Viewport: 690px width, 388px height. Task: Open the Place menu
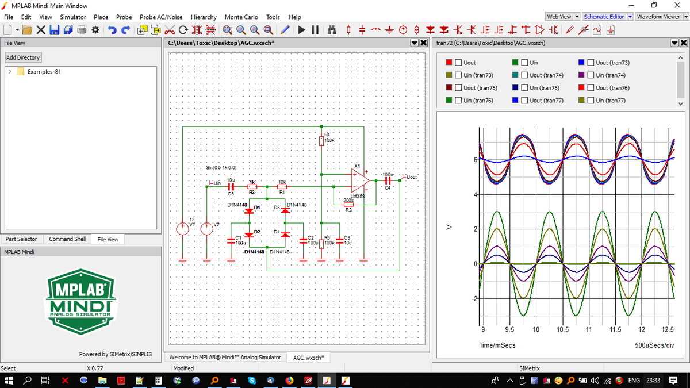click(x=101, y=17)
